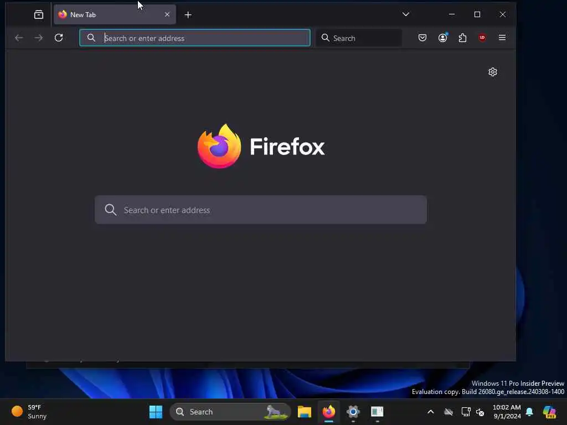The height and width of the screenshot is (425, 567).
Task: Focus the toolbar address bar
Action: (195, 38)
